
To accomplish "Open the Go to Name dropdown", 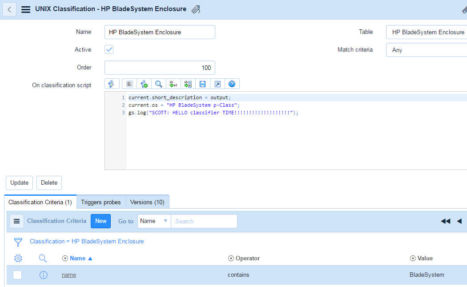I will [x=154, y=221].
